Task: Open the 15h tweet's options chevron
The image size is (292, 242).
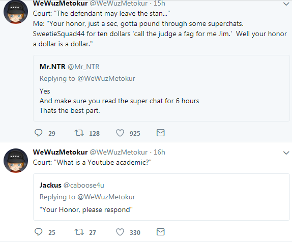Action: [286, 4]
